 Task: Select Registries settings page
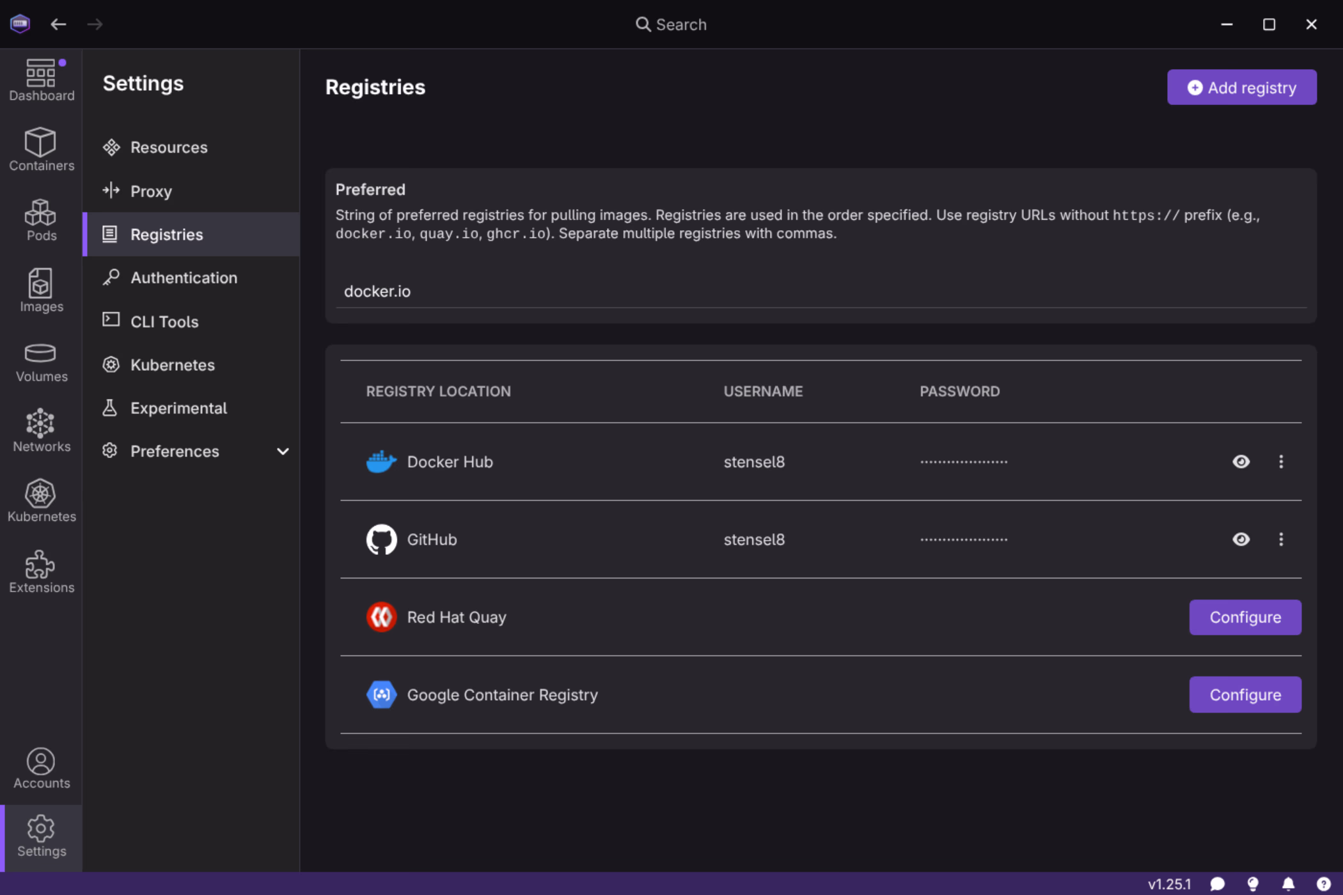[x=191, y=235]
